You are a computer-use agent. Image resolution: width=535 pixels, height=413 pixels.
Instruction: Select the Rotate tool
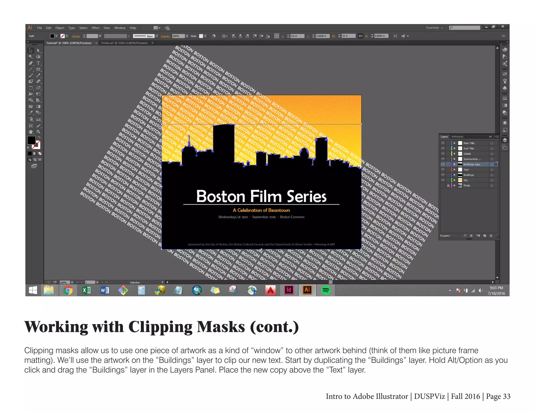pos(31,88)
